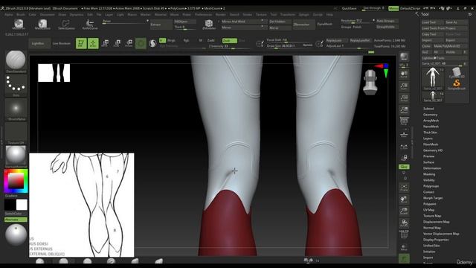Choose the SelectLasso brush
Viewport: 476px width, 268px height.
(66, 25)
